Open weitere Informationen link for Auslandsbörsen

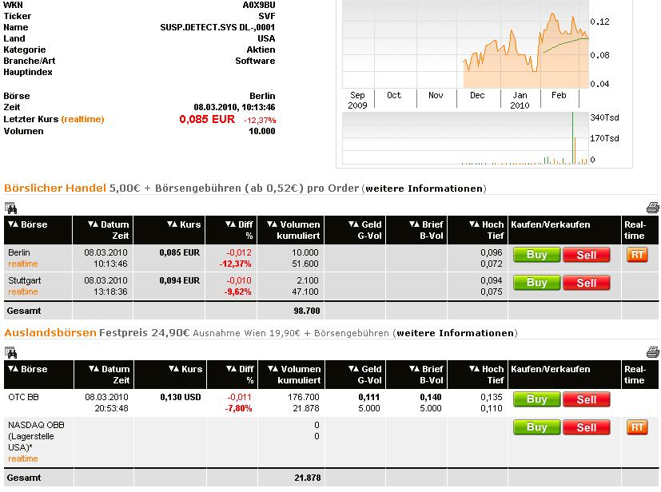pos(456,333)
